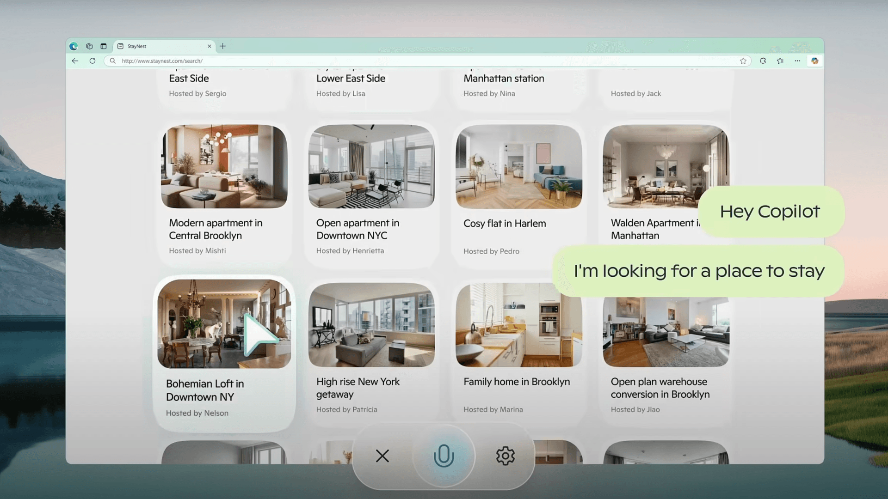The width and height of the screenshot is (888, 499).
Task: Go back using the back arrow
Action: click(x=75, y=61)
